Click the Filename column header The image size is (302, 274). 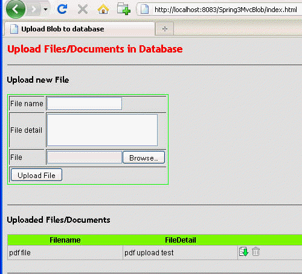[65, 240]
